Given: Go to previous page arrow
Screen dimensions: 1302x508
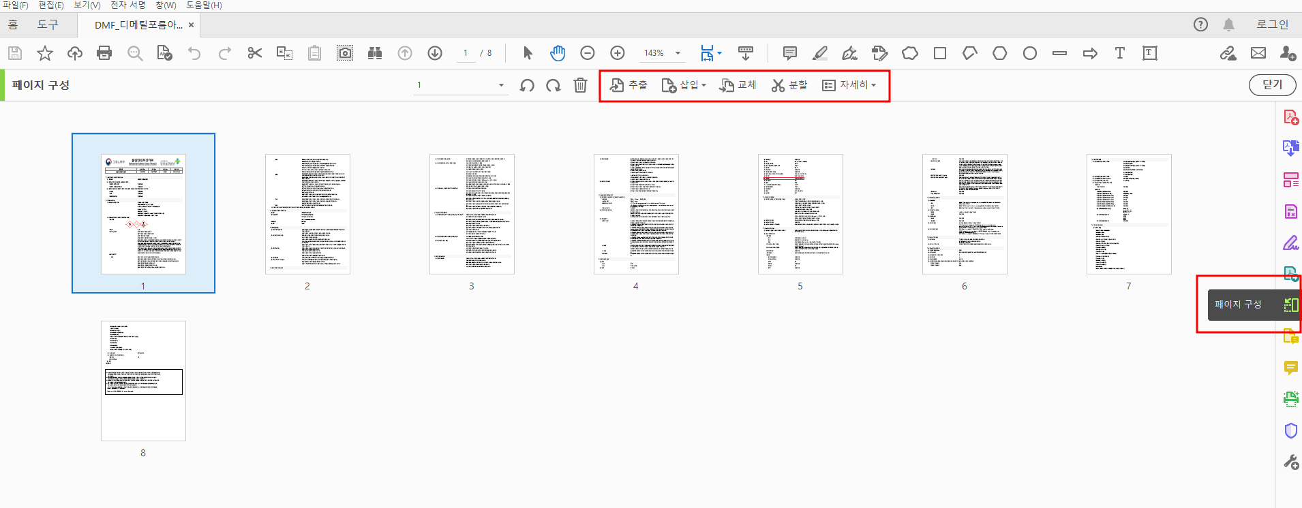Looking at the screenshot, I should pyautogui.click(x=405, y=53).
